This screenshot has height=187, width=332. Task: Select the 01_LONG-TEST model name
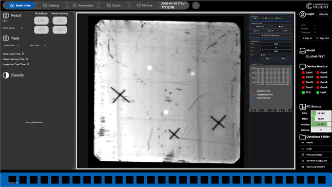[x=315, y=57]
